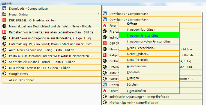
Task: Click globe icon of Auto: News, Service und Tuning
Action: [x=4, y=50]
